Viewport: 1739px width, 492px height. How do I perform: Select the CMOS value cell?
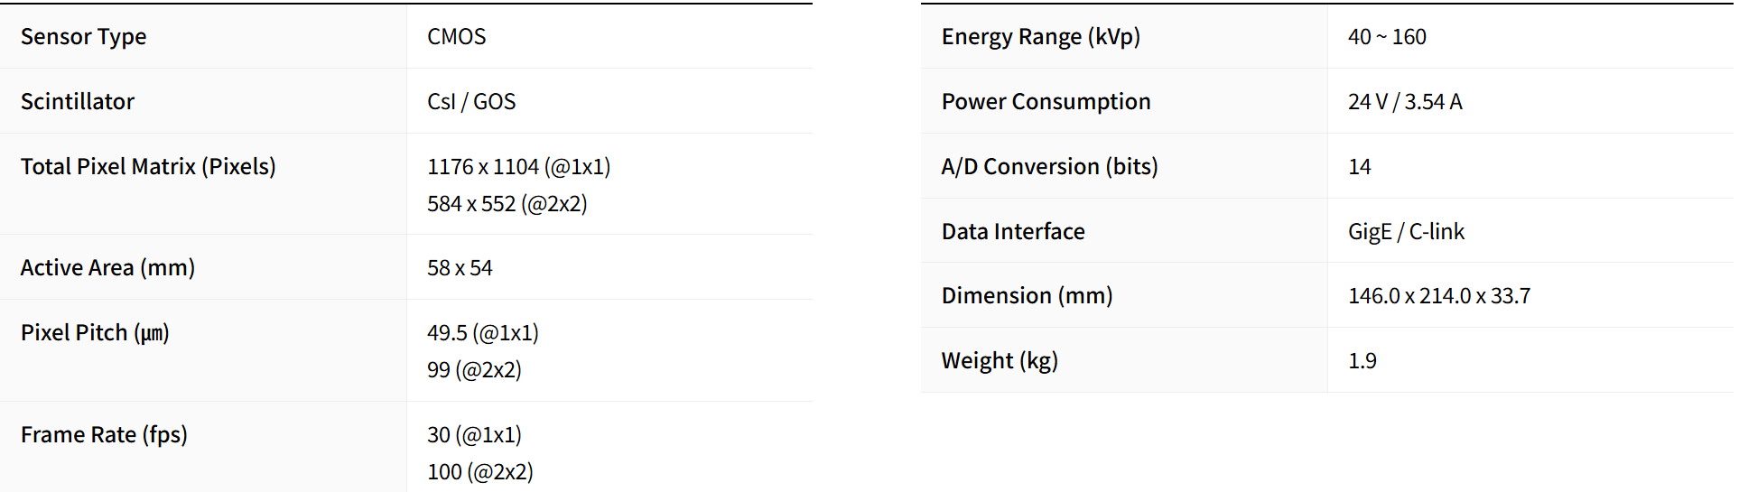[456, 37]
